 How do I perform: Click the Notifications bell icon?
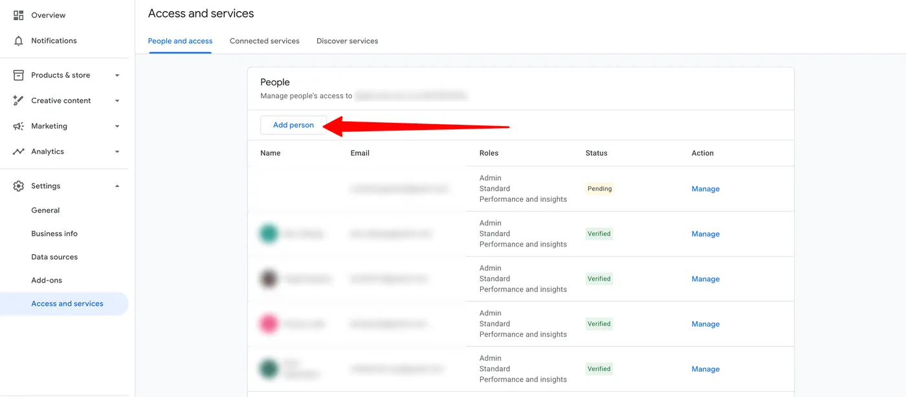tap(18, 41)
